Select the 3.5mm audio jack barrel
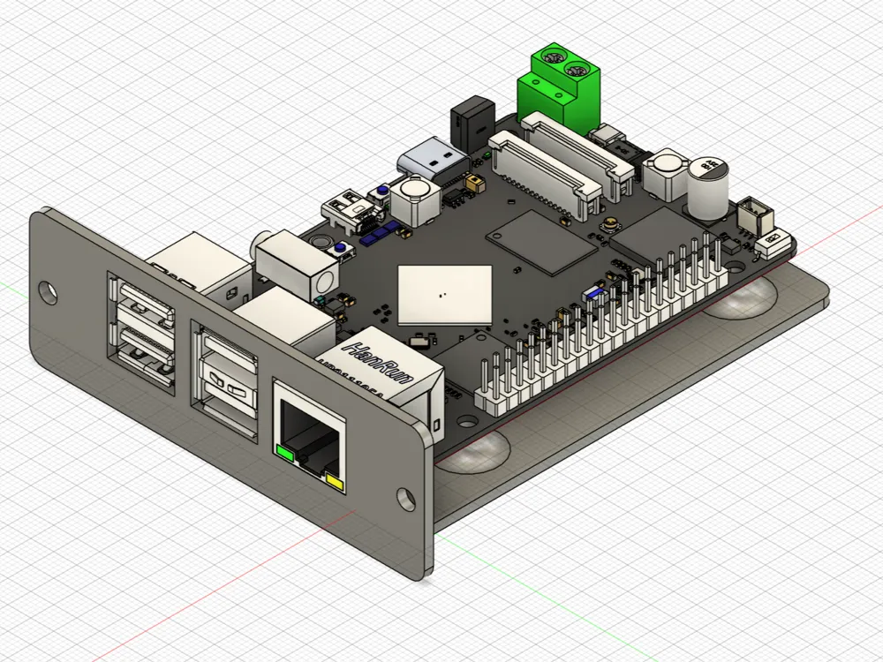 (296, 265)
